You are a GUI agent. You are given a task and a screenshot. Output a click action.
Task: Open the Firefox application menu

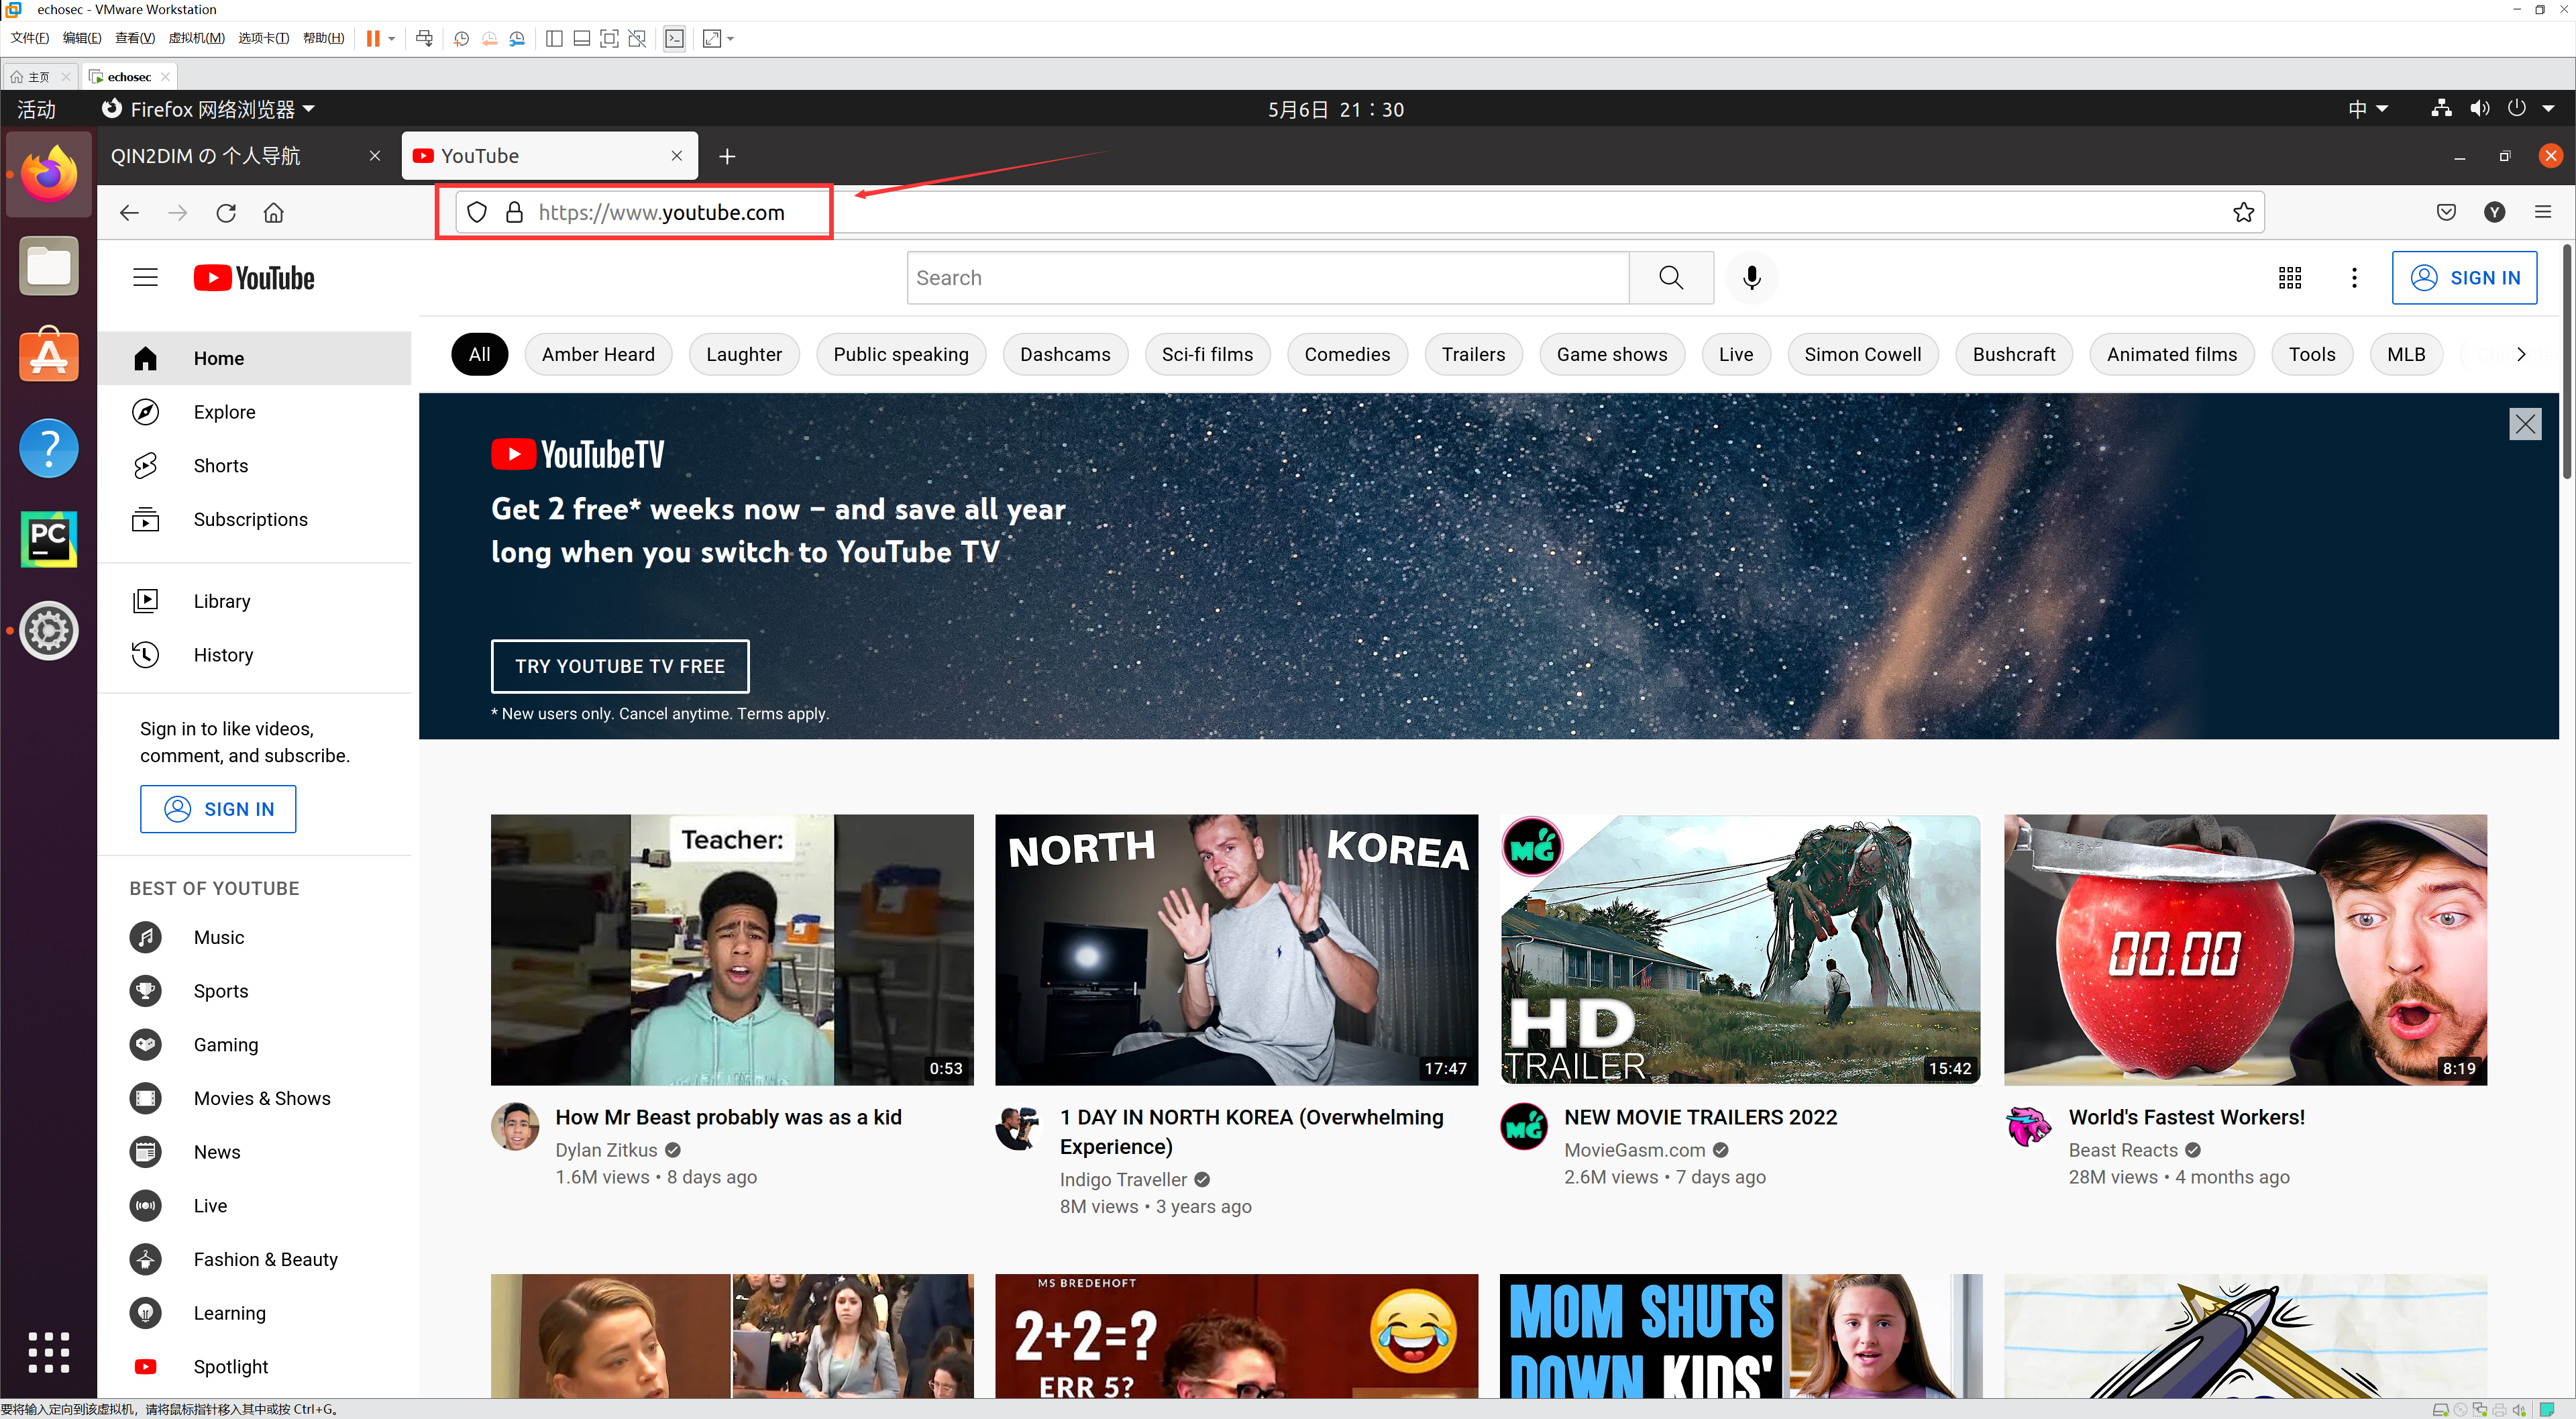(x=2543, y=212)
